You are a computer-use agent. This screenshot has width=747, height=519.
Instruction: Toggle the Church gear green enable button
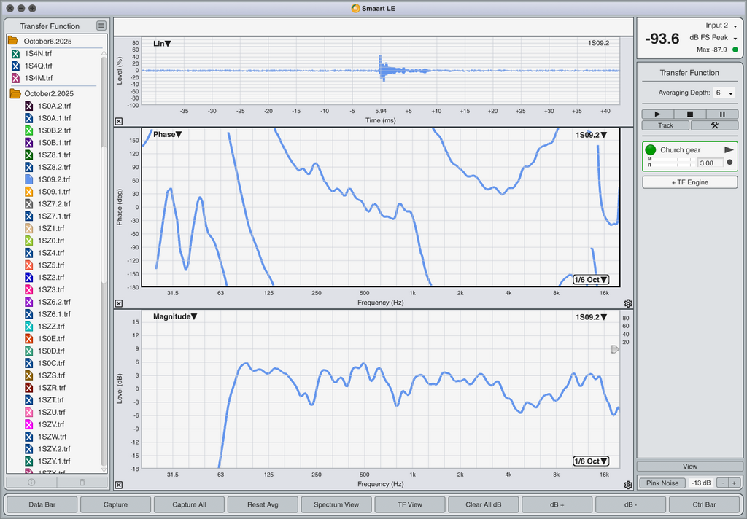(651, 149)
